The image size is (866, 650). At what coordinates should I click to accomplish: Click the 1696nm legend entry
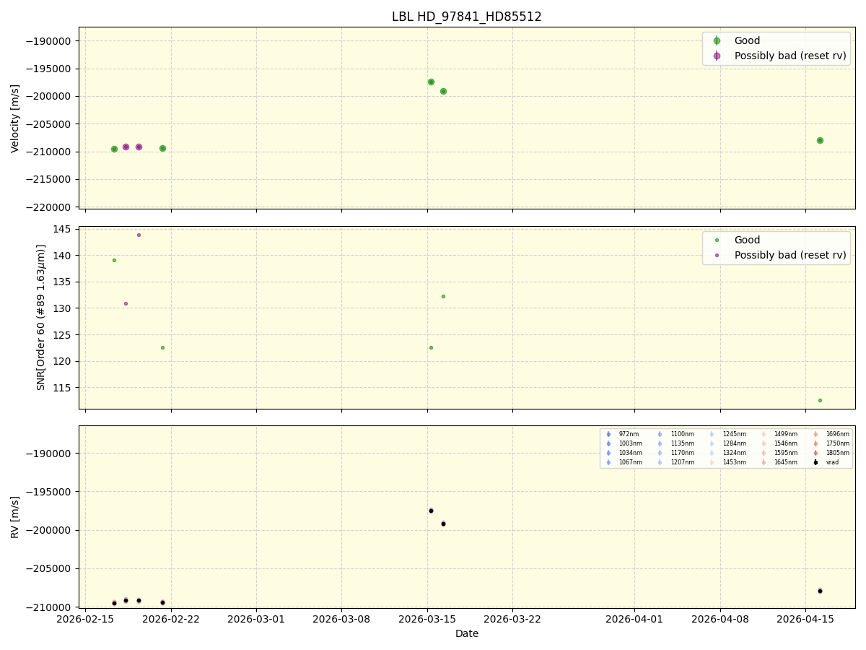[831, 434]
